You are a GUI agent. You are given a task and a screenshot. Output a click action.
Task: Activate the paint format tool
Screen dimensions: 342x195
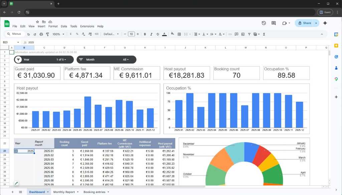(x=47, y=34)
